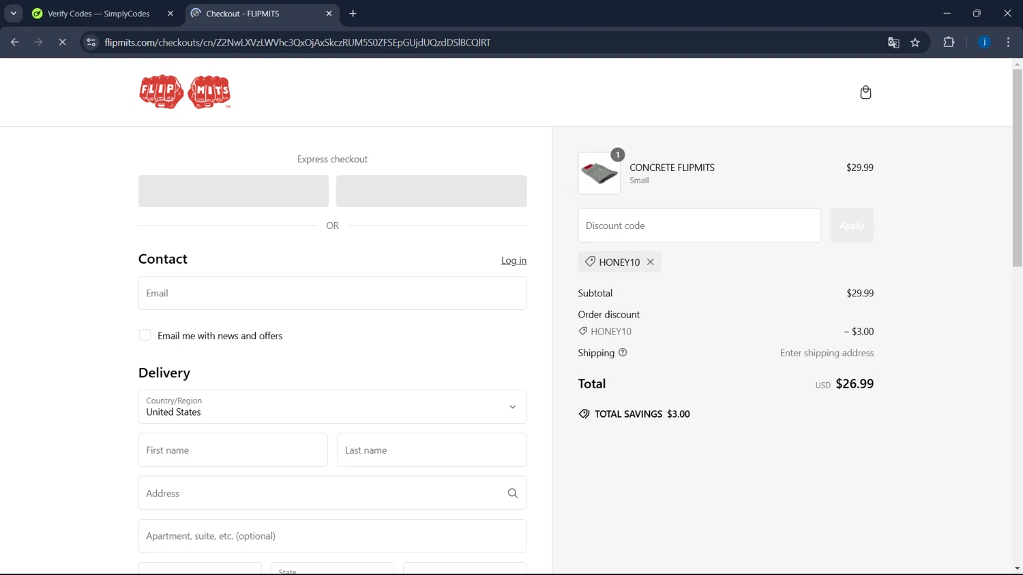Open the Chrome profile avatar
This screenshot has width=1023, height=575.
click(984, 42)
